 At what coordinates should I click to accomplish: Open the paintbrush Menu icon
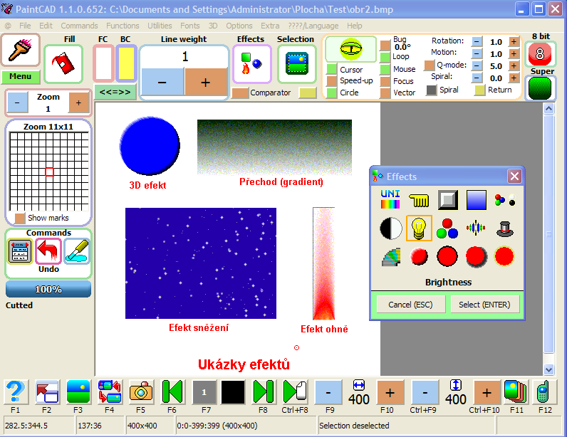(20, 50)
